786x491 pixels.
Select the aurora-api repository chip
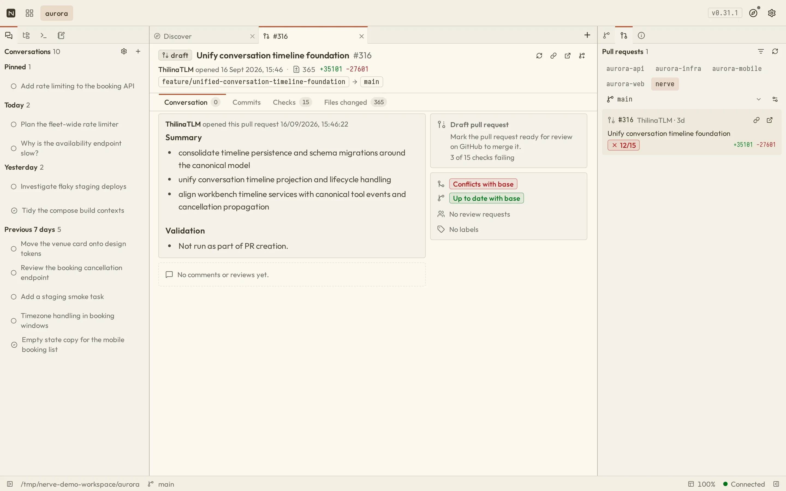625,69
